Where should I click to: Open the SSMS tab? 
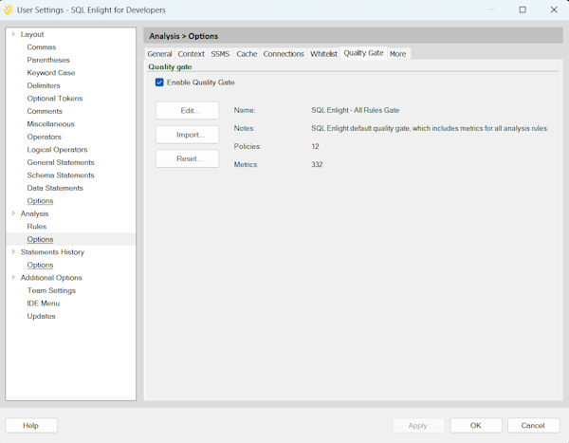click(220, 54)
